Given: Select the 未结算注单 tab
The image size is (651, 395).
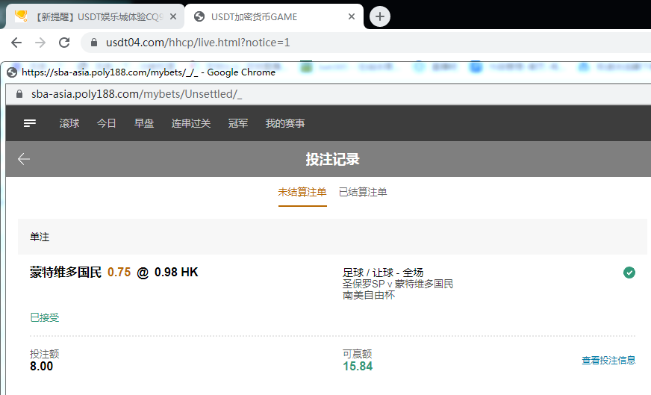Looking at the screenshot, I should (x=302, y=192).
